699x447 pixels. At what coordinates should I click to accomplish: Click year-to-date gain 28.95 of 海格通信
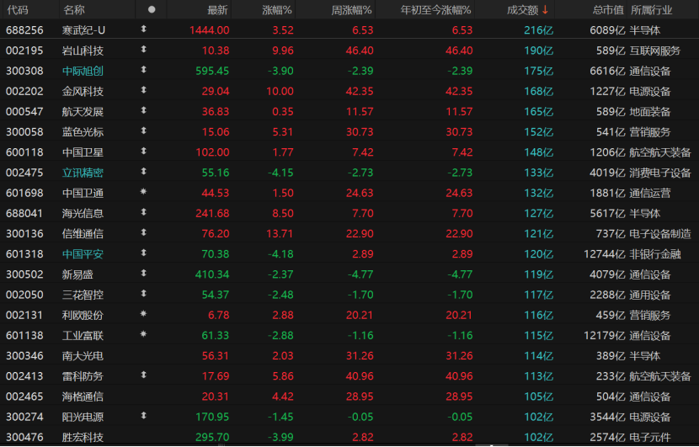459,396
